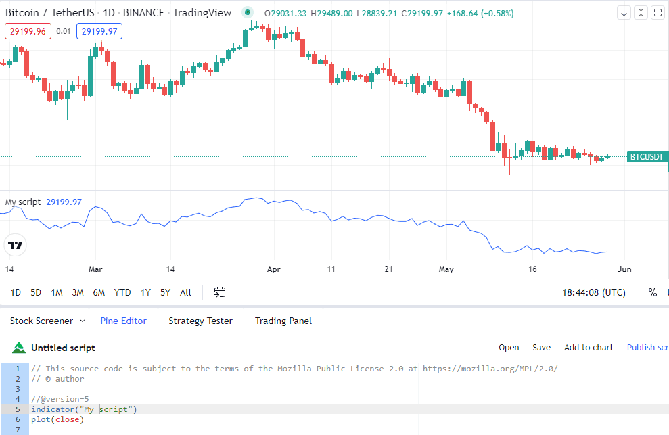
Task: Click the green market status dot
Action: tap(248, 12)
